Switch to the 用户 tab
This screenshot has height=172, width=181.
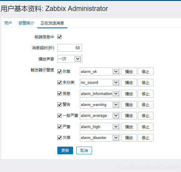coord(8,23)
